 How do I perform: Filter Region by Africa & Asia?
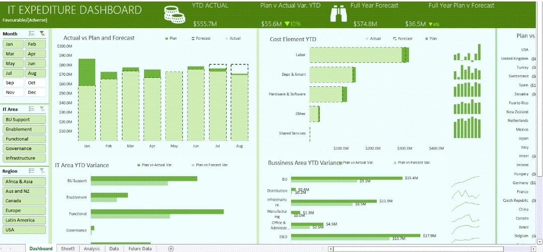pos(24,182)
